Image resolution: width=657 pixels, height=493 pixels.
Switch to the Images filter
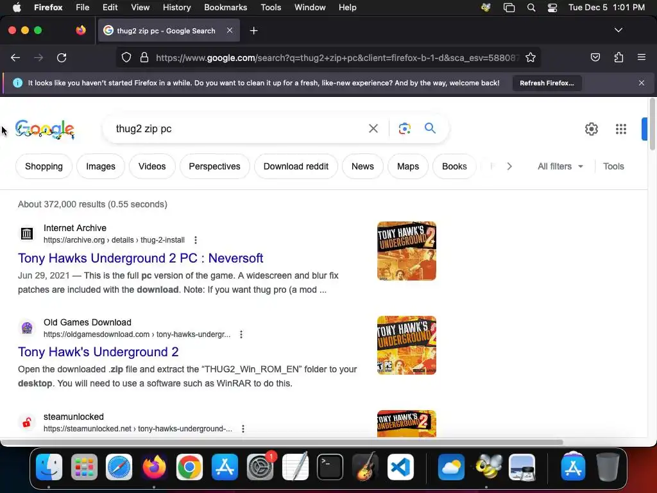101,166
